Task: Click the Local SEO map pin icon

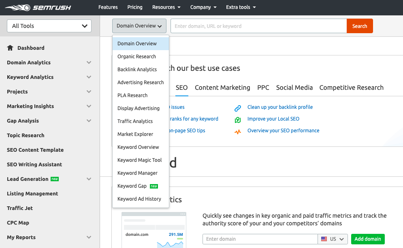Action: point(238,120)
